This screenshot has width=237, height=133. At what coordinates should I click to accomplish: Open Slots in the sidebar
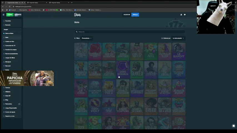12,37
